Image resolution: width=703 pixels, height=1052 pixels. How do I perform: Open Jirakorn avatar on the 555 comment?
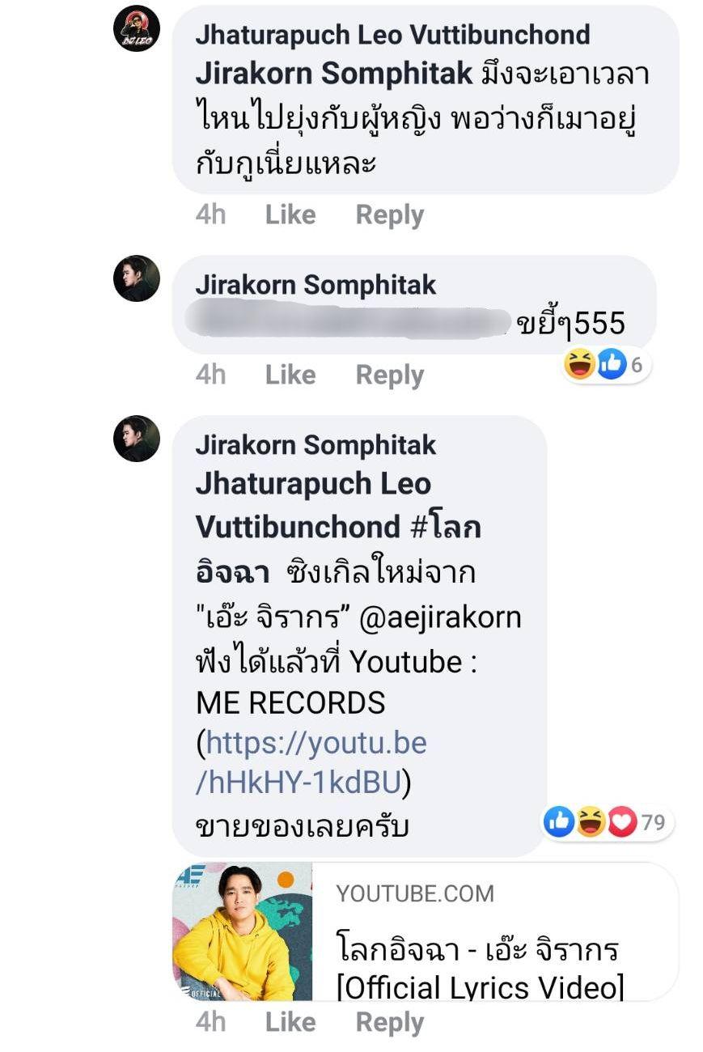coord(136,279)
